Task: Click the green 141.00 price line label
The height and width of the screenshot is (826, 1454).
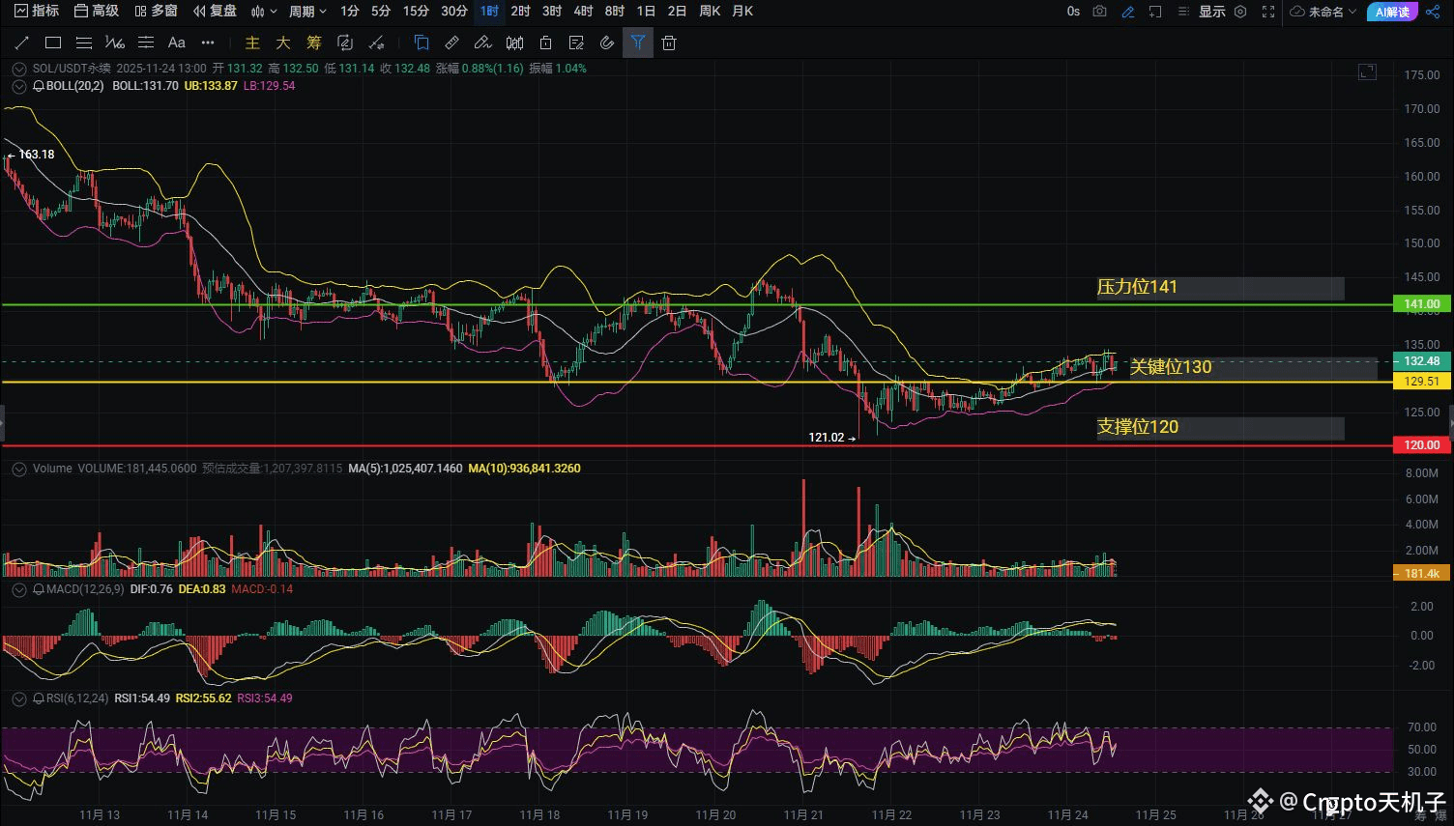Action: tap(1421, 304)
